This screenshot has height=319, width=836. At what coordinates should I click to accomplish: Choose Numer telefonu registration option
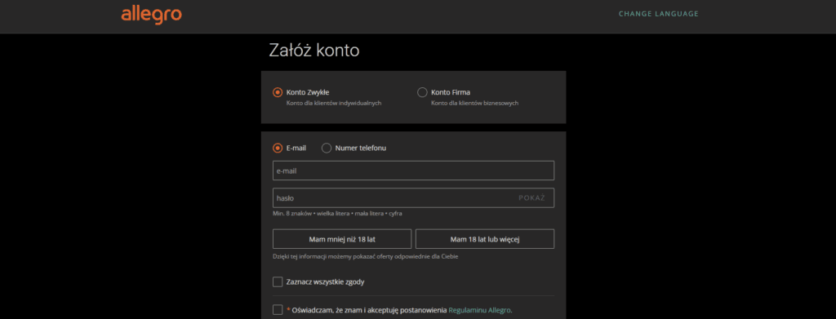tap(327, 148)
